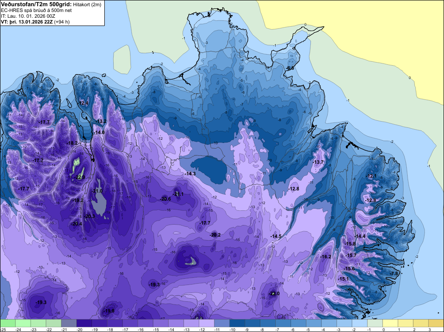Viewport: 444px width, 332px height.
Task: Click the initial time "IT: Lau. 10. 01. 2026 00Z"
Action: point(28,16)
